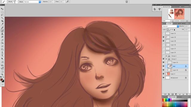This screenshot has height=107, width=191.
Task: Open brush Mode dropdown in options bar
Action: (32, 2)
